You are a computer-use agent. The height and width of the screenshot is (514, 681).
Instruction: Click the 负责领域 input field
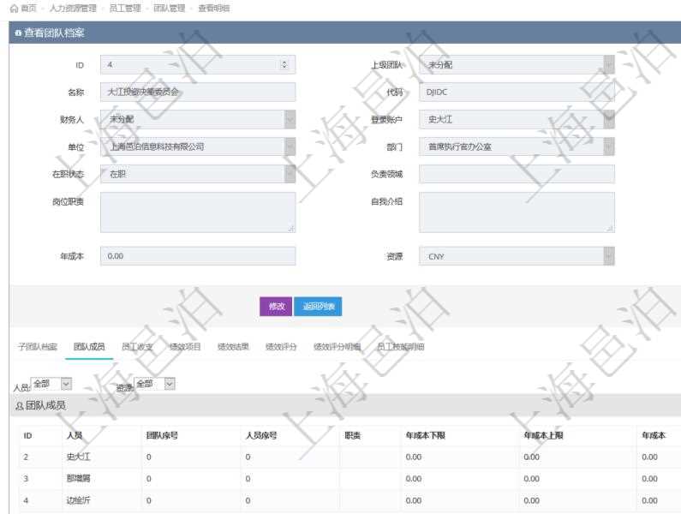[517, 174]
